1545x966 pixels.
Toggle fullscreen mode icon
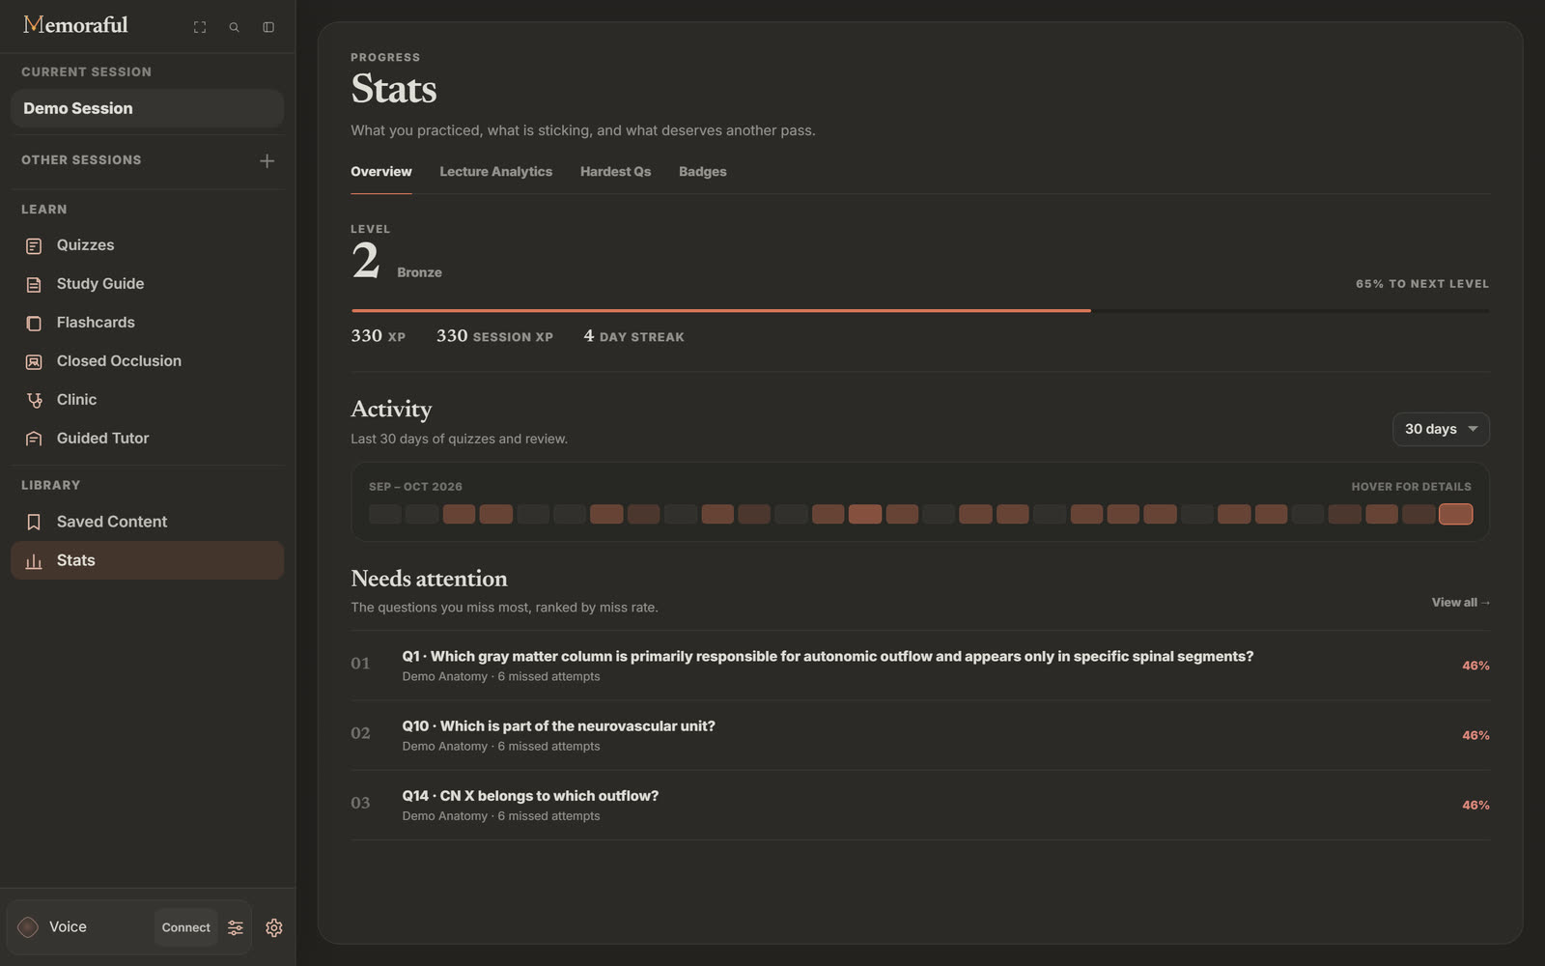[x=200, y=27]
